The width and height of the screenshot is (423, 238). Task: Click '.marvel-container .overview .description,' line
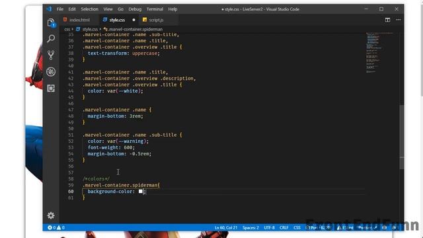139,78
